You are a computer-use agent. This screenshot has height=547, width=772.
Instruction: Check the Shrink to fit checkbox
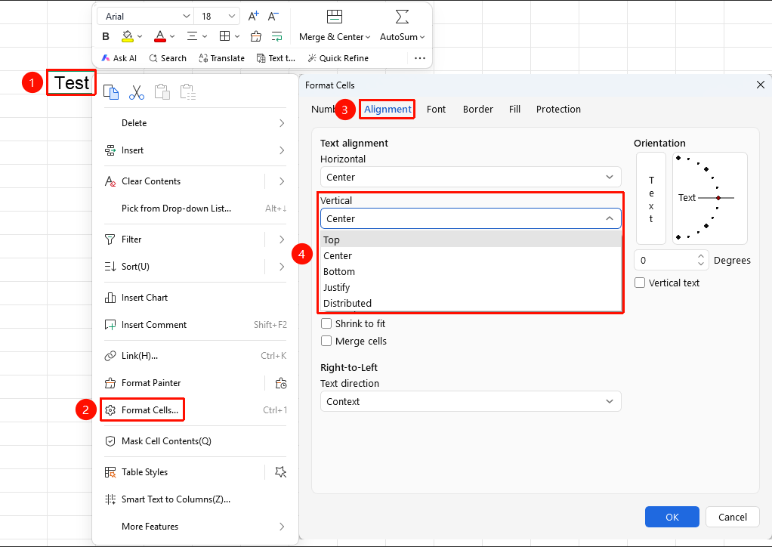point(326,323)
